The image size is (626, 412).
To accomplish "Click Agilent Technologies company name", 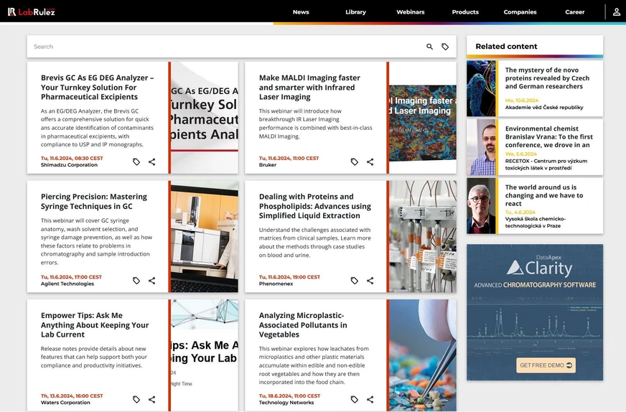I will (67, 284).
